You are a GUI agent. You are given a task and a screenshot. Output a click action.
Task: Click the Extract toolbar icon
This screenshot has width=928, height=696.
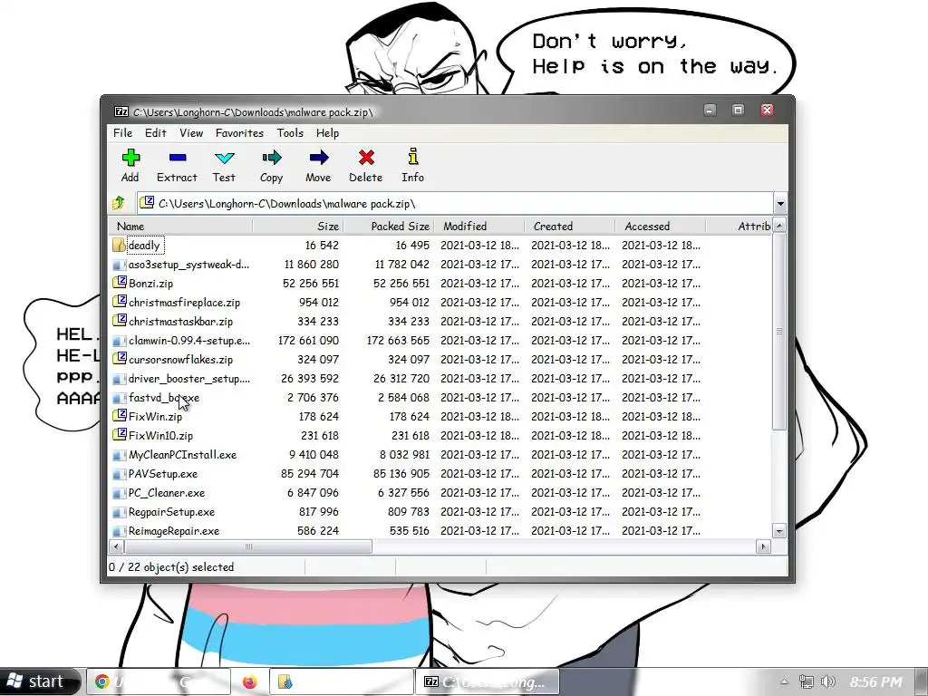pyautogui.click(x=178, y=158)
